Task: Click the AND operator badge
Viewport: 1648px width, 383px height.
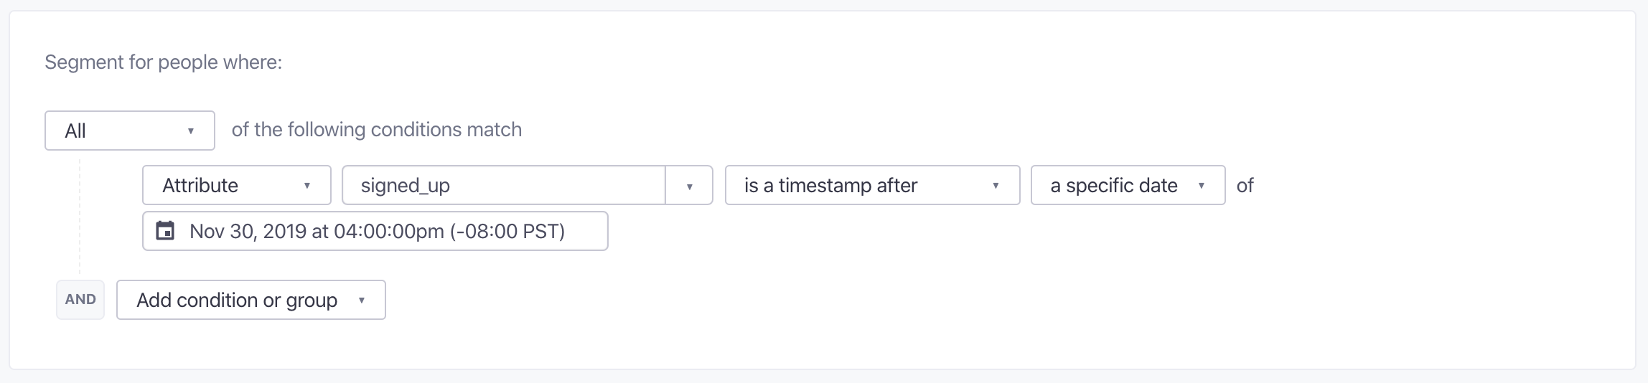Action: tap(80, 300)
